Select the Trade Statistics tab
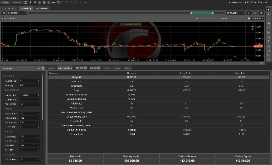 pyautogui.click(x=64, y=68)
